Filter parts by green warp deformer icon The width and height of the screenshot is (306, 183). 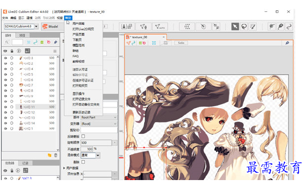[x=42, y=42]
